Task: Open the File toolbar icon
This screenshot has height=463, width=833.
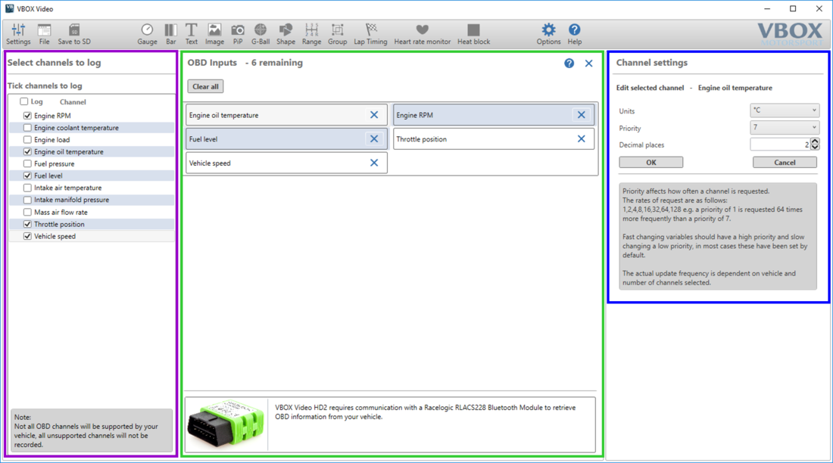Action: point(44,34)
